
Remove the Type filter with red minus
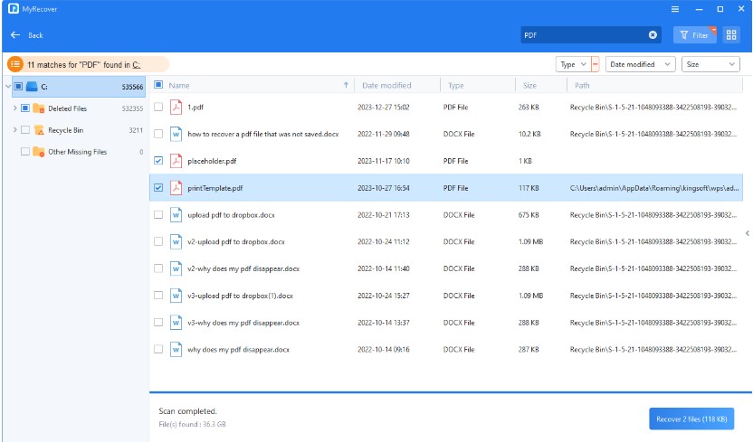pos(595,64)
